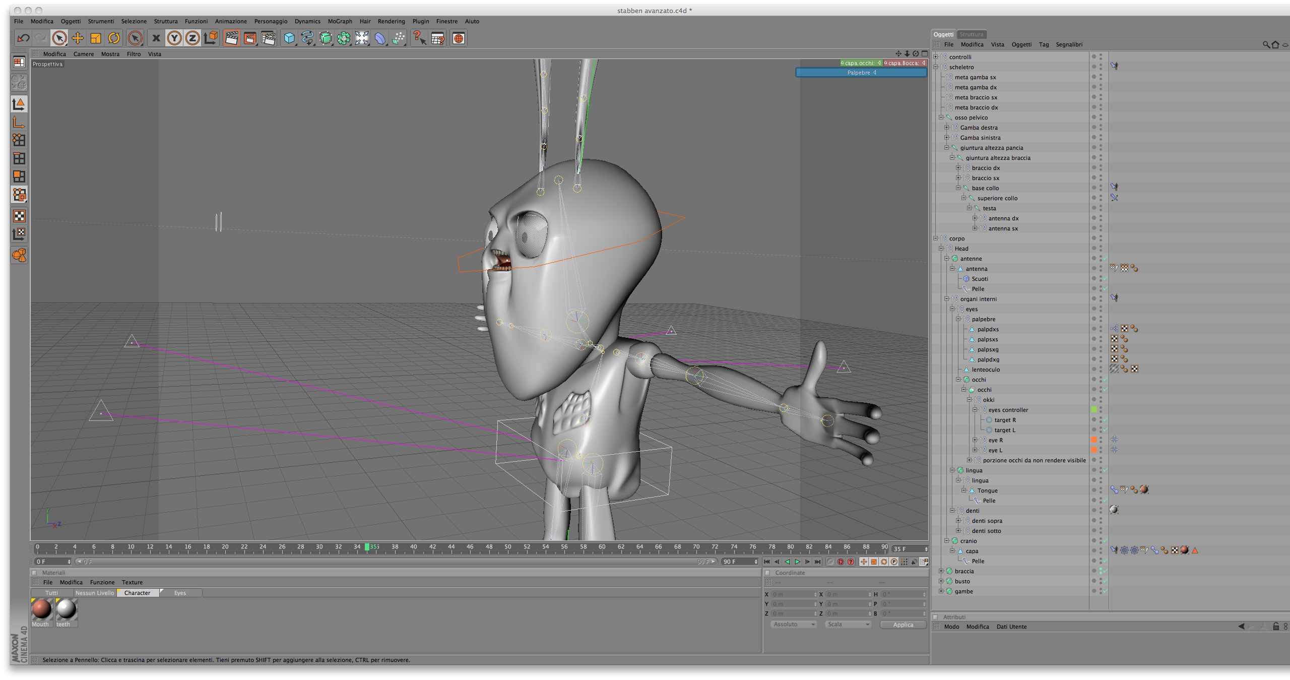1290x680 pixels.
Task: Click the render view clapperboard icon
Action: coord(231,38)
